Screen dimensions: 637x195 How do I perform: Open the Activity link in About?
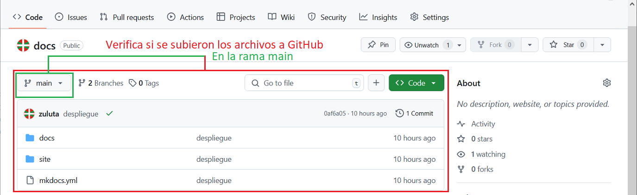(x=483, y=124)
